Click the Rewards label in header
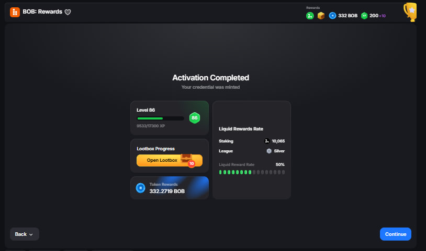 click(313, 8)
